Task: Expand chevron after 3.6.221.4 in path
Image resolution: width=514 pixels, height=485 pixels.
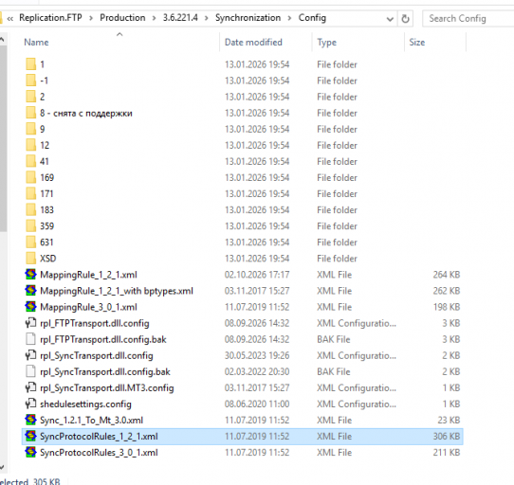Action: point(207,18)
